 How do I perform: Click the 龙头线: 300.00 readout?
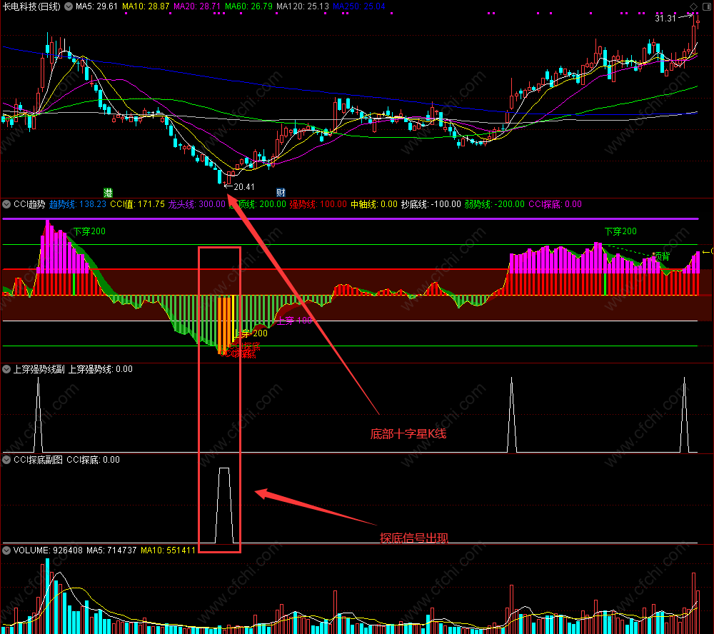click(197, 204)
